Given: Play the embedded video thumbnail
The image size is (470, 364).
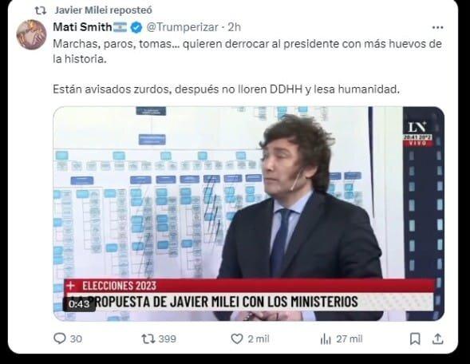Looking at the screenshot, I should tap(249, 213).
